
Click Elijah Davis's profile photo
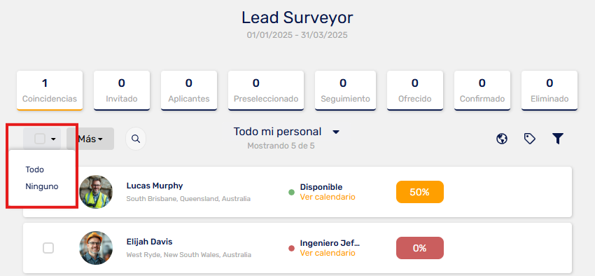pyautogui.click(x=96, y=248)
